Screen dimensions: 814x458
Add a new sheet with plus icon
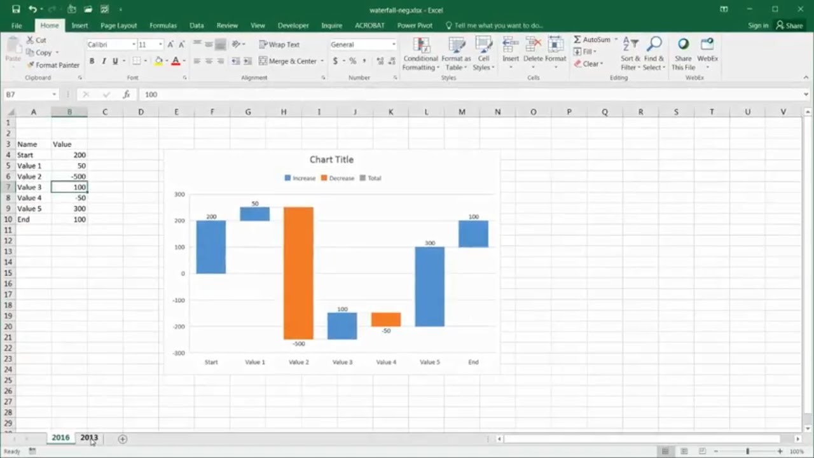123,439
